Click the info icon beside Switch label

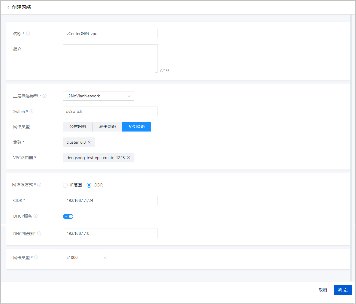coord(31,112)
